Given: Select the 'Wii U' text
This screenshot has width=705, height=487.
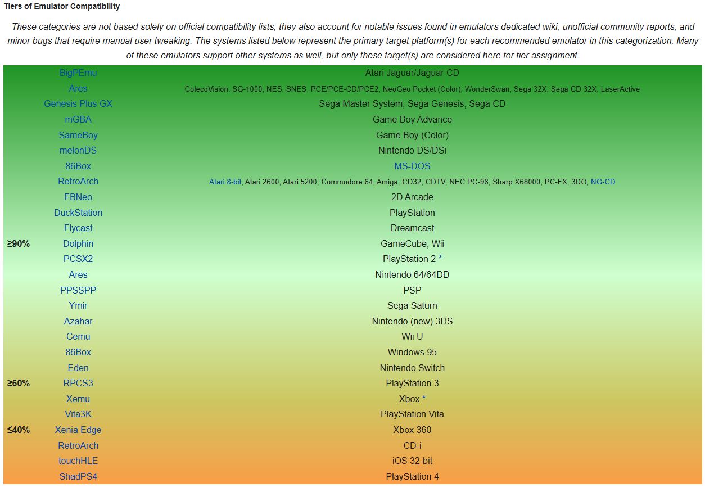Looking at the screenshot, I should pos(412,336).
